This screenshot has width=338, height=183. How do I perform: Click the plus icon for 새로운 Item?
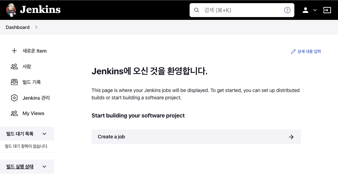point(14,51)
